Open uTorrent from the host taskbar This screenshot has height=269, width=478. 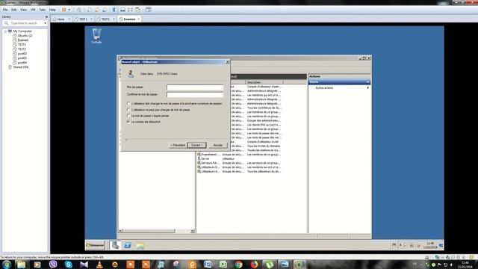270,265
